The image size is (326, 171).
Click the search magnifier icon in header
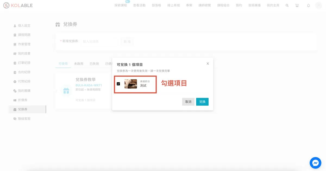287,5
